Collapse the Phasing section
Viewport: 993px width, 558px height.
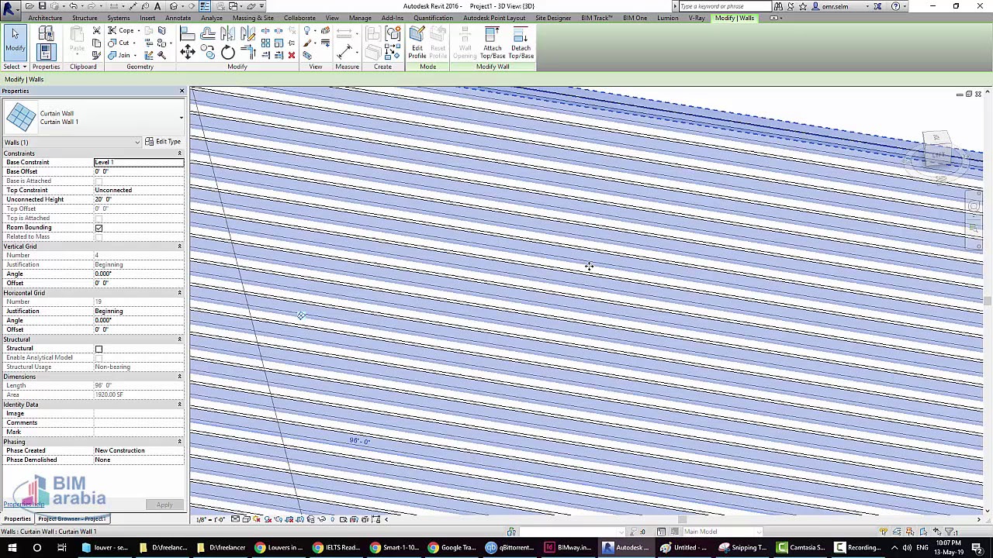coord(179,442)
